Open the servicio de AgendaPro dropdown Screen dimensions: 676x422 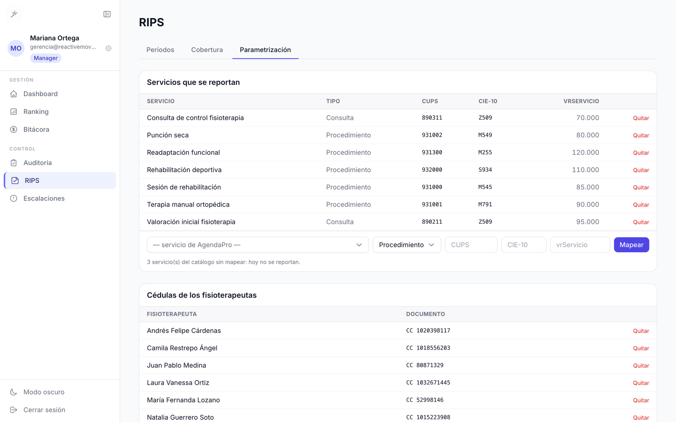[x=258, y=245]
